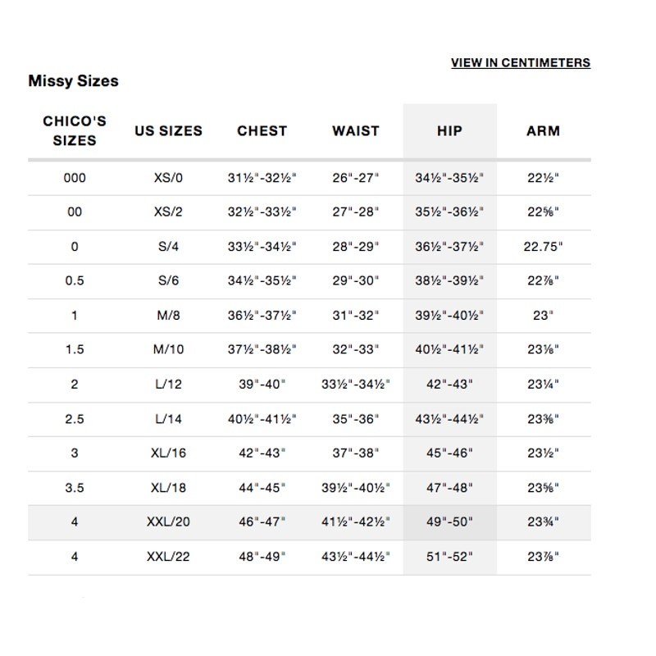The height and width of the screenshot is (656, 656).
Task: Click the 22.75" arm measurement
Action: [x=543, y=247]
